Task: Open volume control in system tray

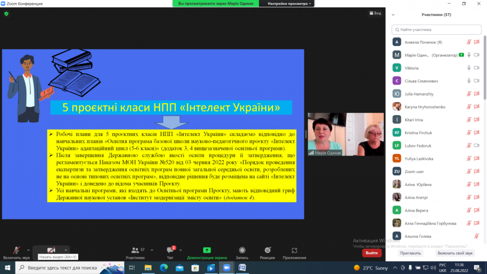Action: point(433,268)
